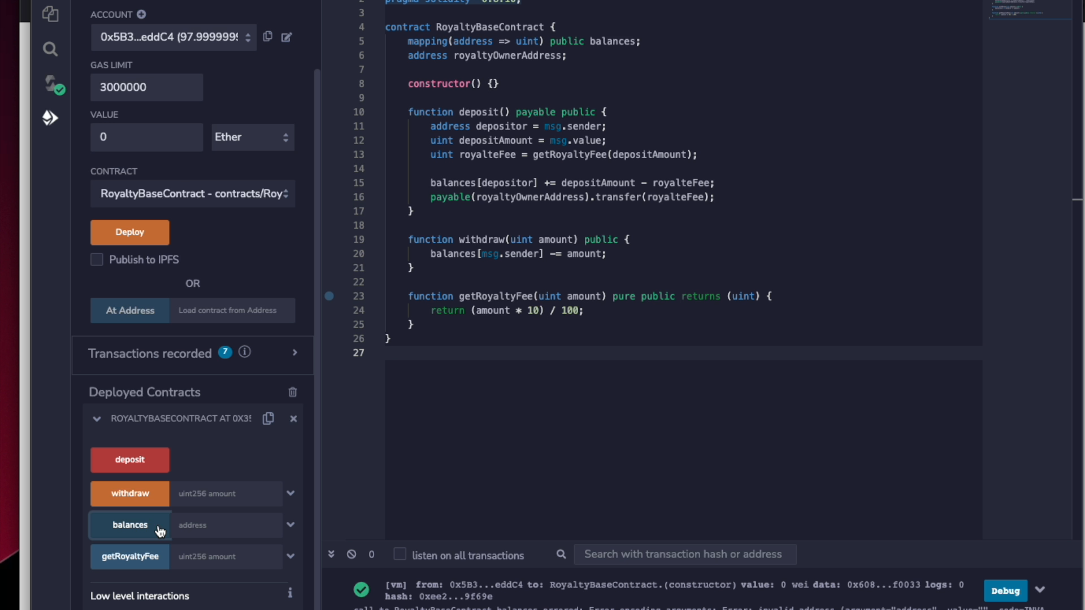Viewport: 1085px width, 610px height.
Task: Open the Deploy & Run sidebar icon
Action: click(x=50, y=117)
